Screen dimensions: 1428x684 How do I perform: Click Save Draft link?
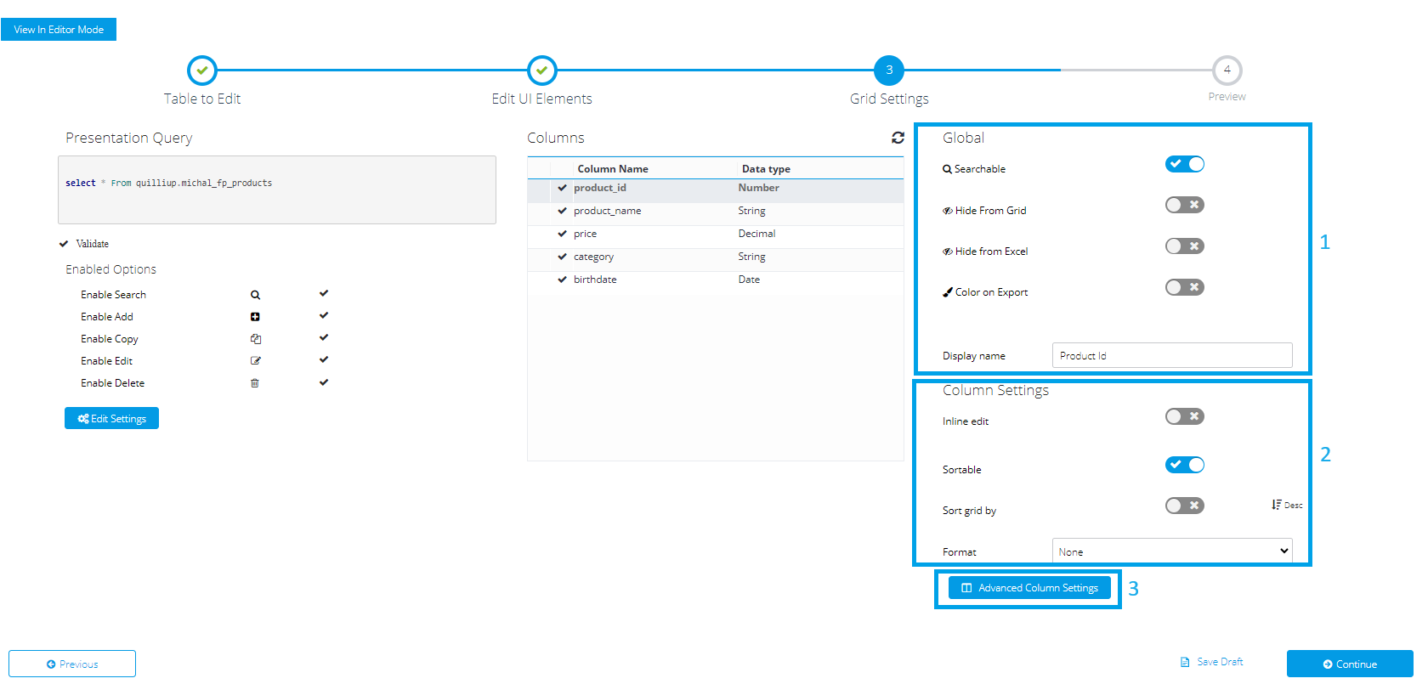[x=1212, y=662]
